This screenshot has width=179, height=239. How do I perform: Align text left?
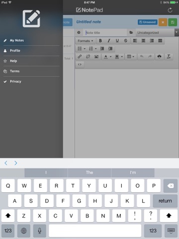coord(135,41)
